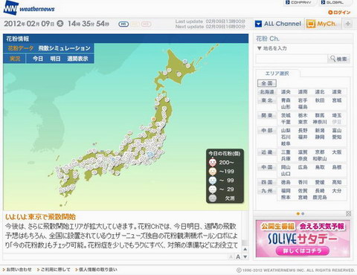Select the 九州 region label

point(267,191)
